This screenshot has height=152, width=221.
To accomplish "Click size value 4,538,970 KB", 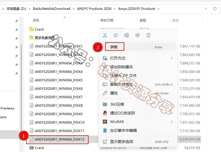I will point(190,139).
